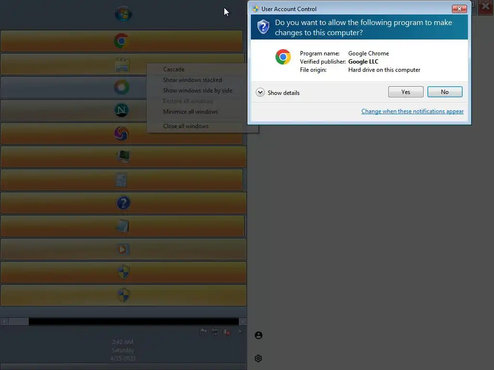The height and width of the screenshot is (370, 494).
Task: Click the taskbar scrollbar thumb
Action: click(18, 321)
